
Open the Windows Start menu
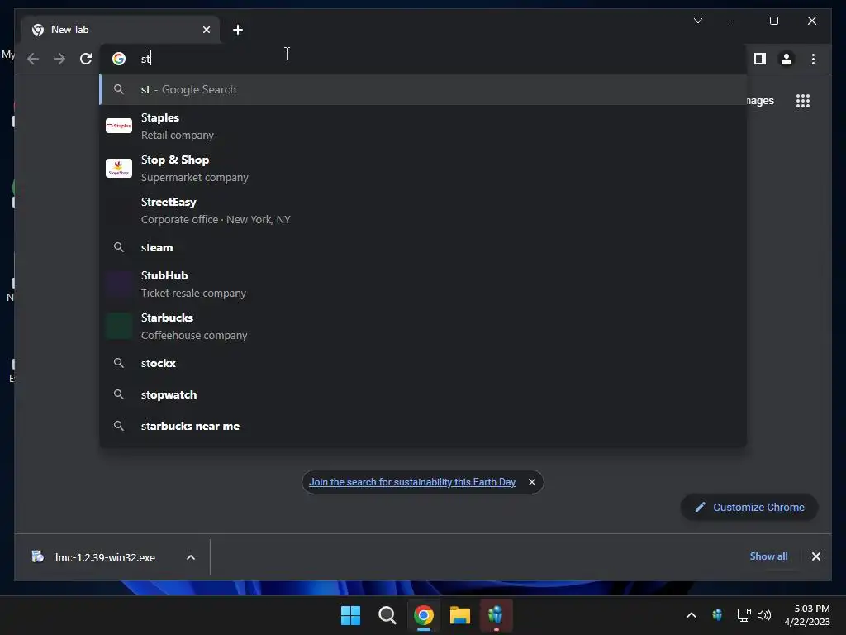point(350,615)
